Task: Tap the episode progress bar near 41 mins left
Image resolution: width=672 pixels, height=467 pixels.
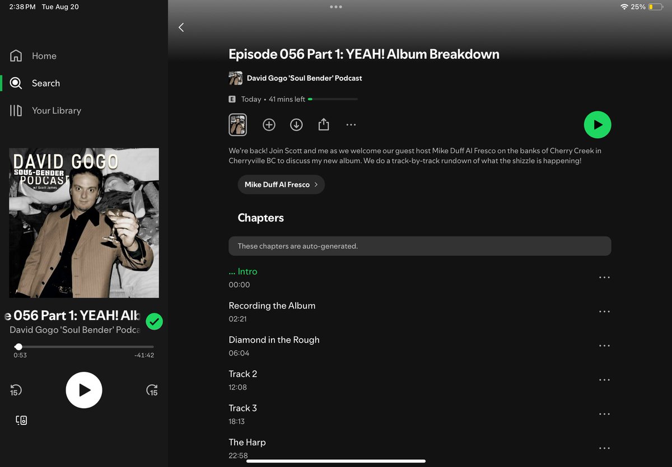Action: pyautogui.click(x=333, y=99)
